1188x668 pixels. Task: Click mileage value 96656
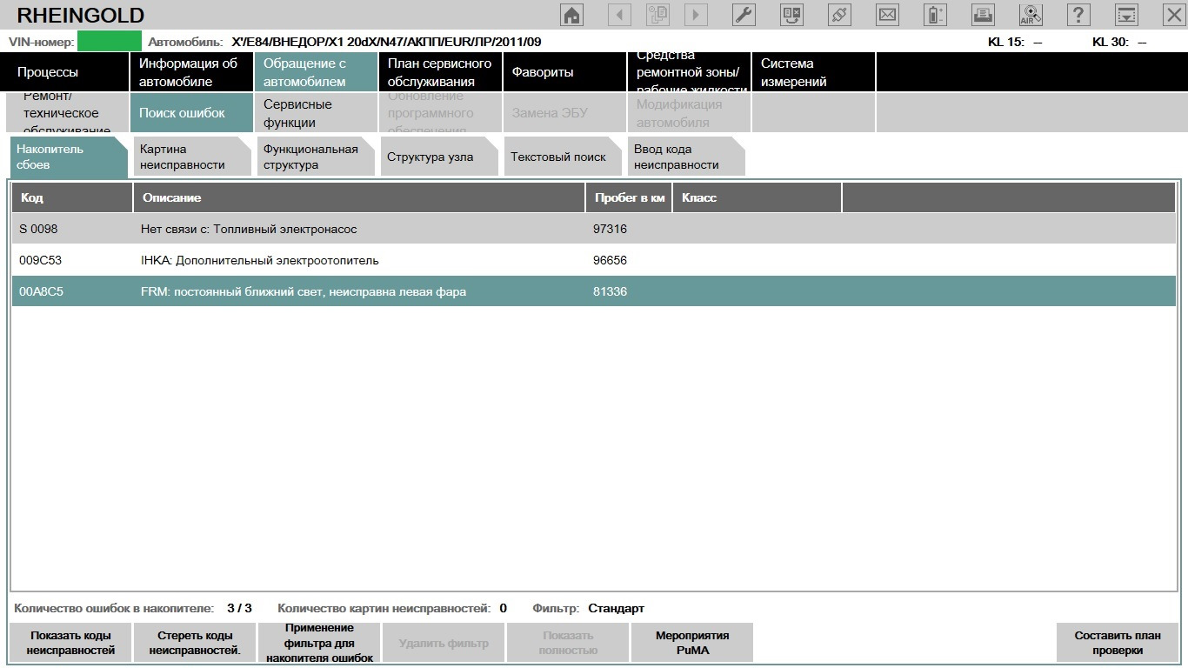(x=610, y=260)
